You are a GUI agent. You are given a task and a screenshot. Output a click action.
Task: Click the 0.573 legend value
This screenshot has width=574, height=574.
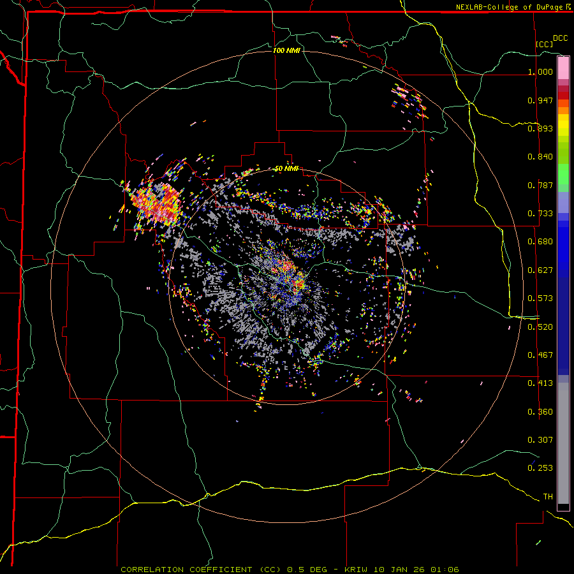click(x=540, y=298)
